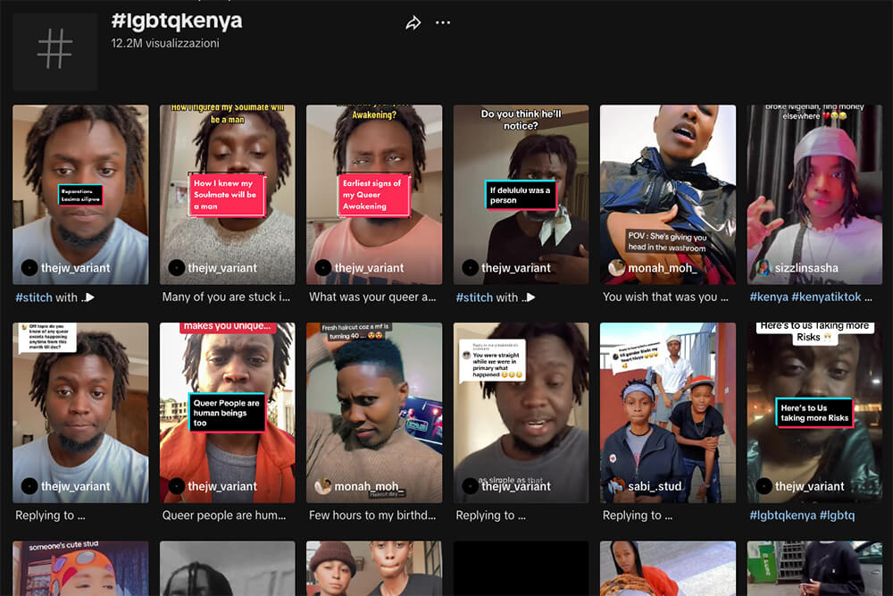Click the #stitch link under the 'delululu' video
The image size is (893, 596).
click(474, 298)
